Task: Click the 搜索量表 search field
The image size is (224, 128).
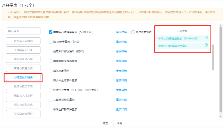Action: click(23, 31)
